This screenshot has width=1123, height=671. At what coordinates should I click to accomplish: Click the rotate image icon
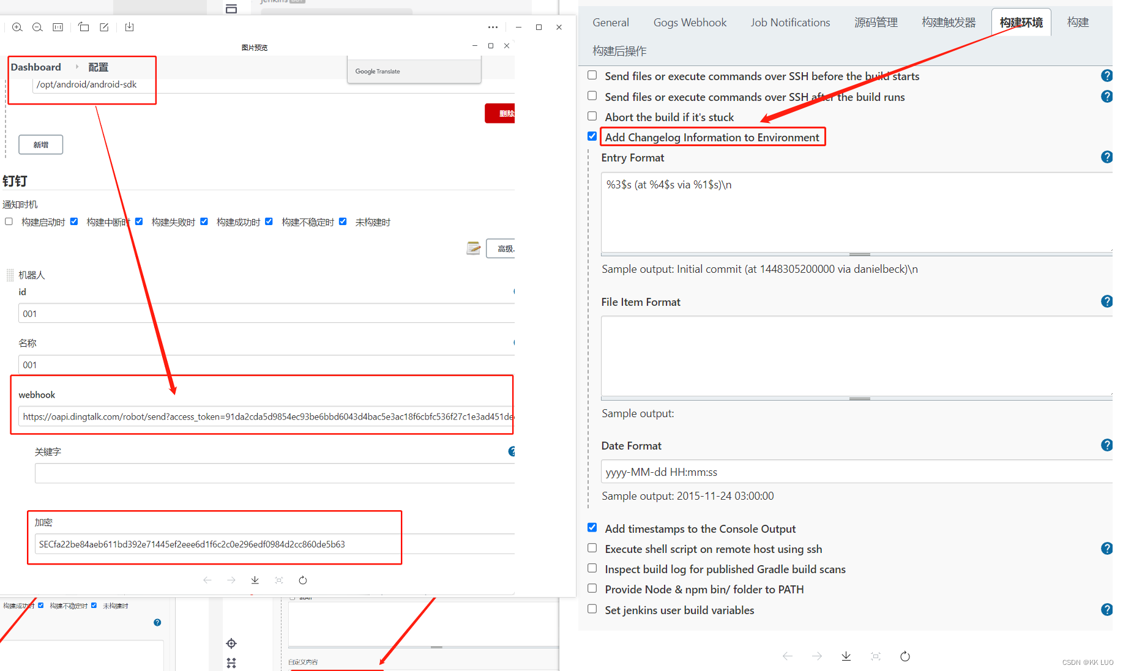coord(84,28)
